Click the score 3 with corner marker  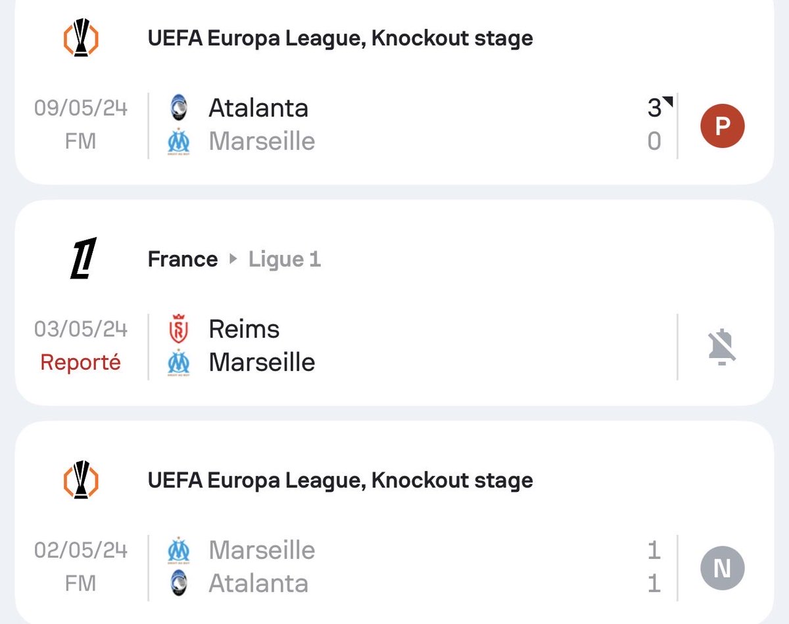click(655, 108)
